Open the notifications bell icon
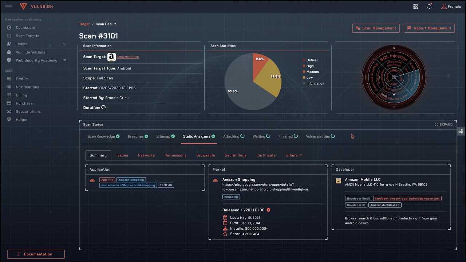 (x=430, y=7)
